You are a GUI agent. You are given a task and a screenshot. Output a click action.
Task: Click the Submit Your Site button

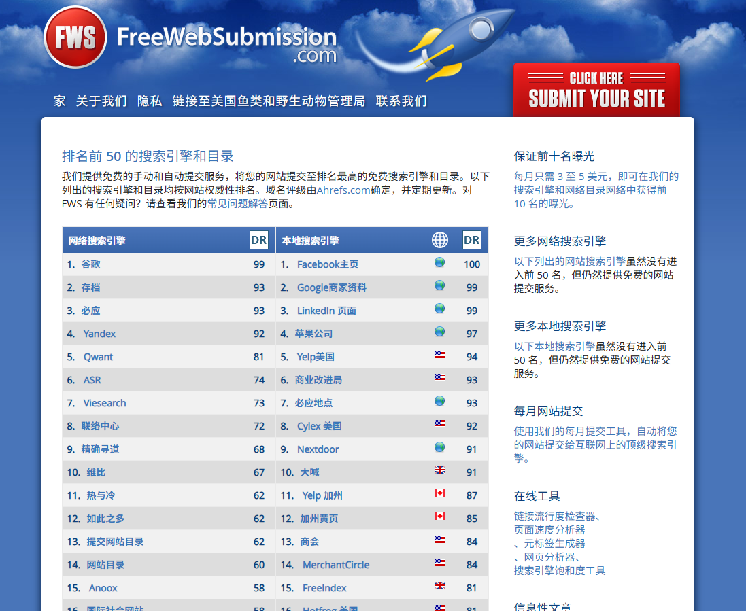(596, 90)
